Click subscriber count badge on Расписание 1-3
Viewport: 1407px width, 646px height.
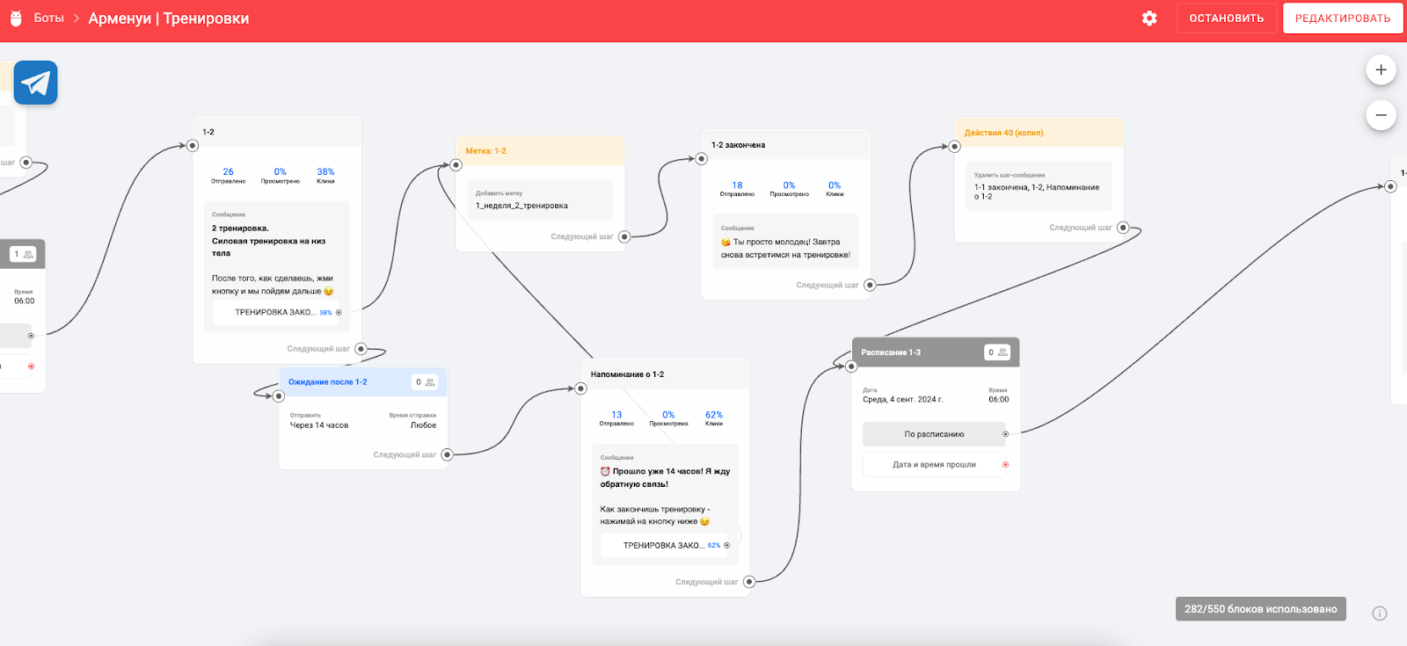pos(996,352)
